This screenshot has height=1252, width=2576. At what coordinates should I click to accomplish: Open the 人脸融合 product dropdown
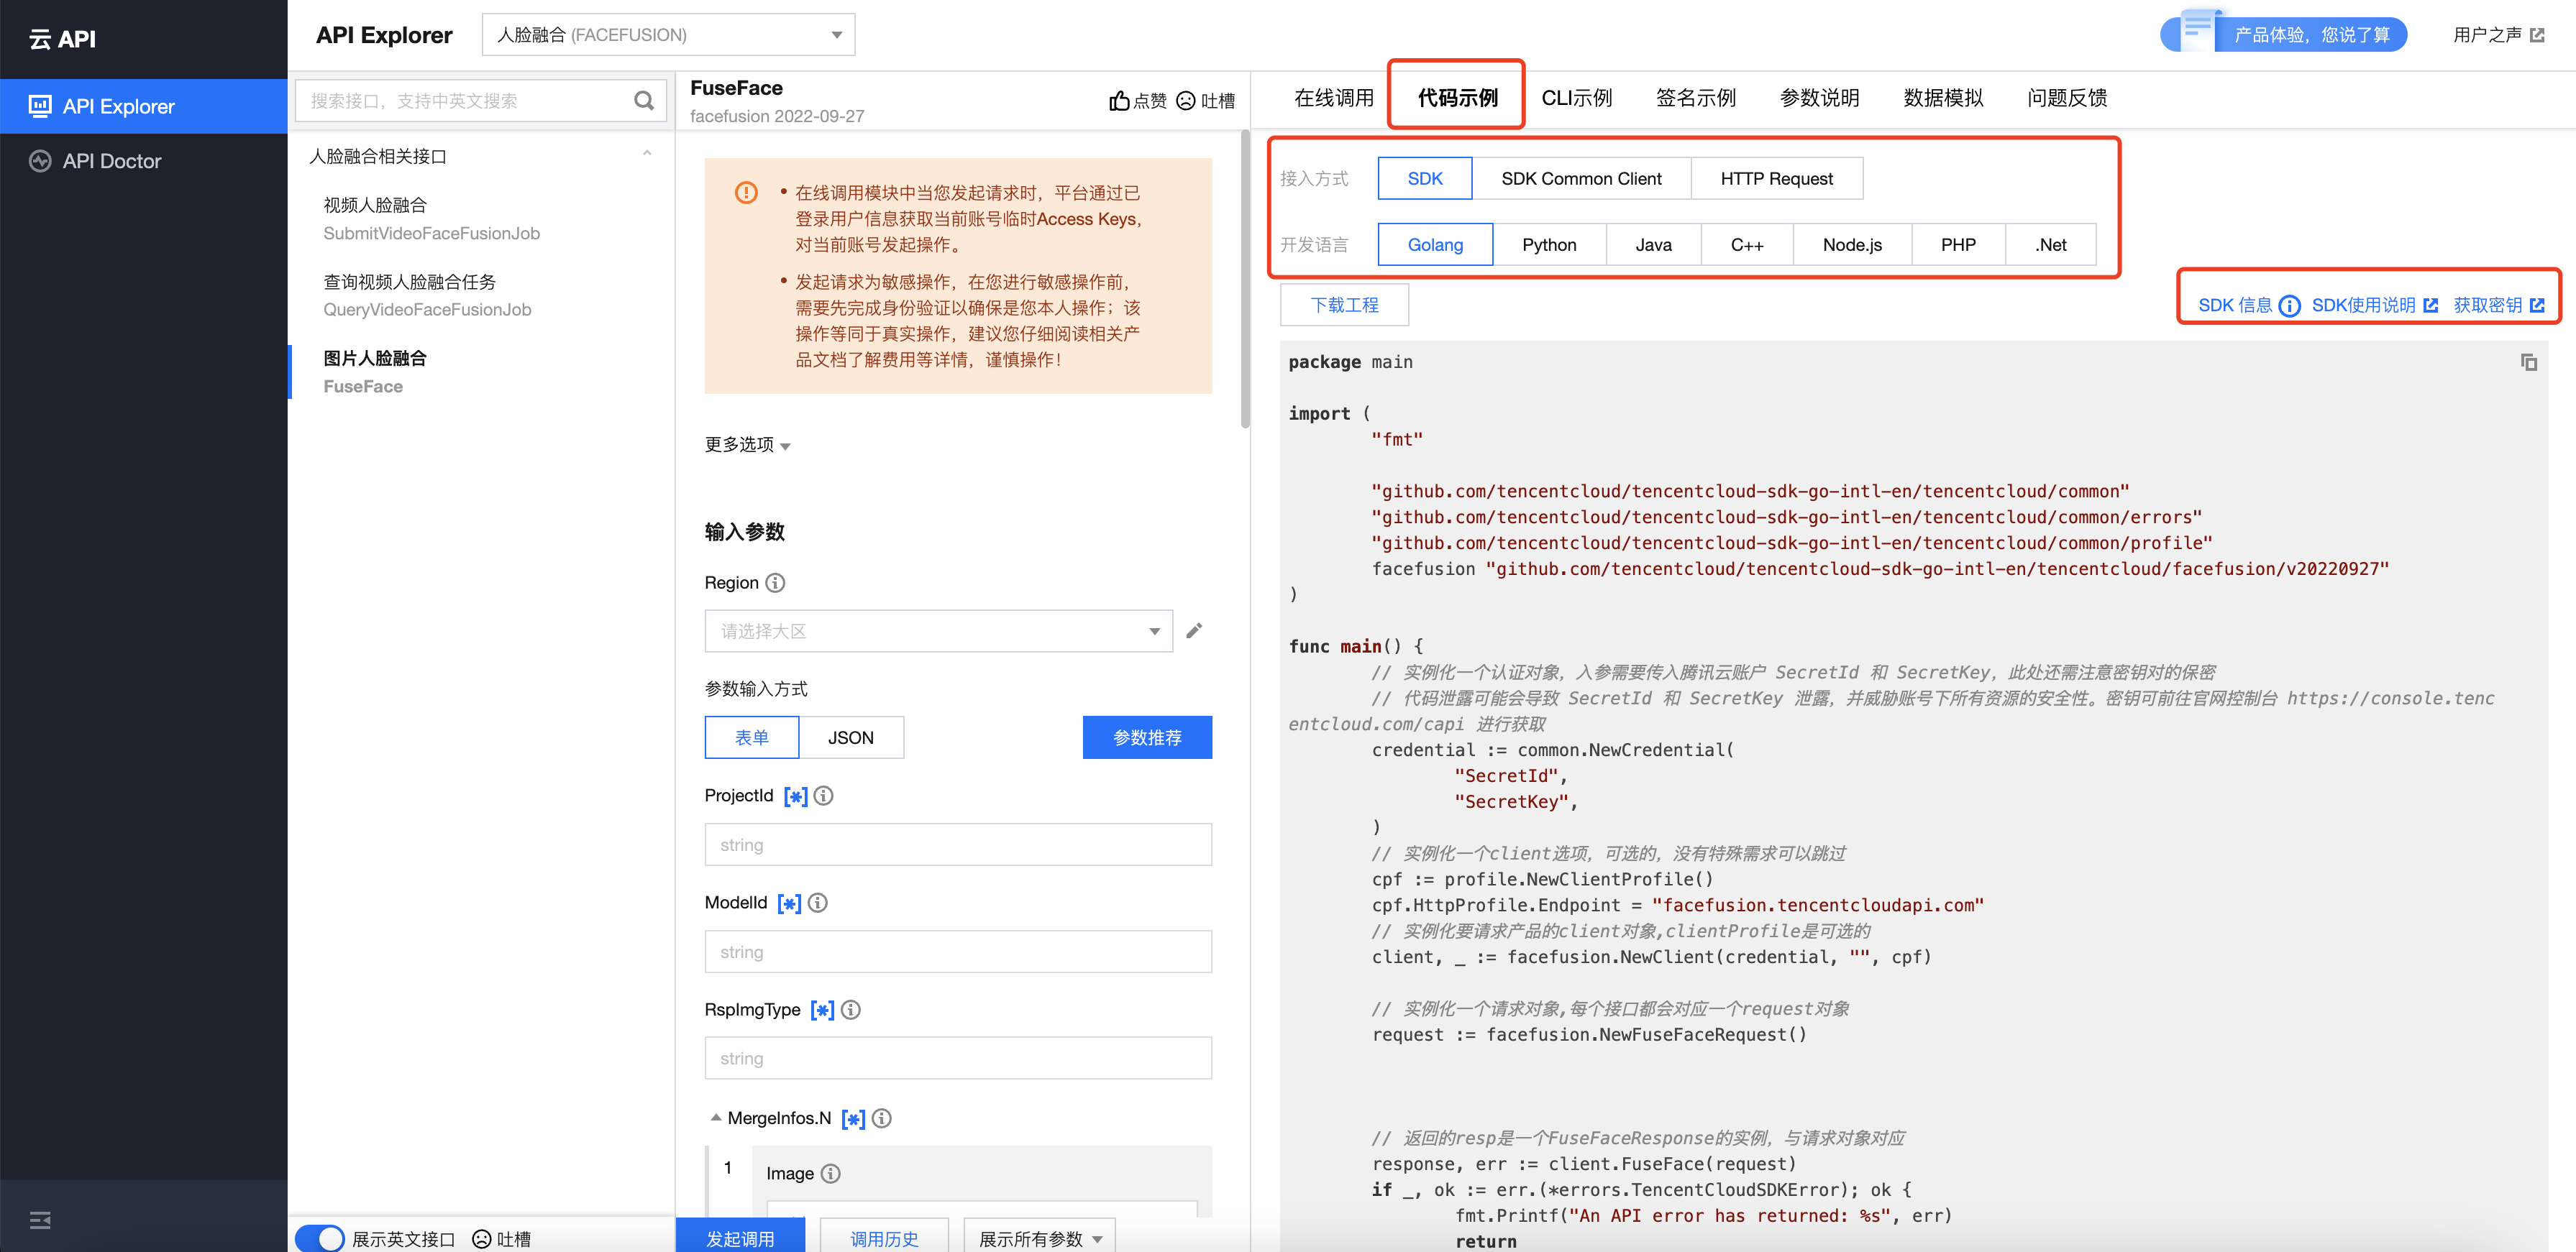(x=668, y=35)
